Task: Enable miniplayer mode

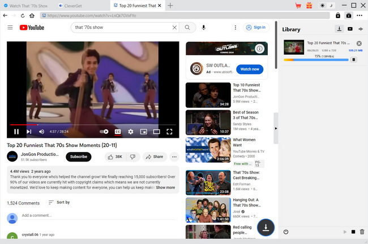Action: point(144,132)
